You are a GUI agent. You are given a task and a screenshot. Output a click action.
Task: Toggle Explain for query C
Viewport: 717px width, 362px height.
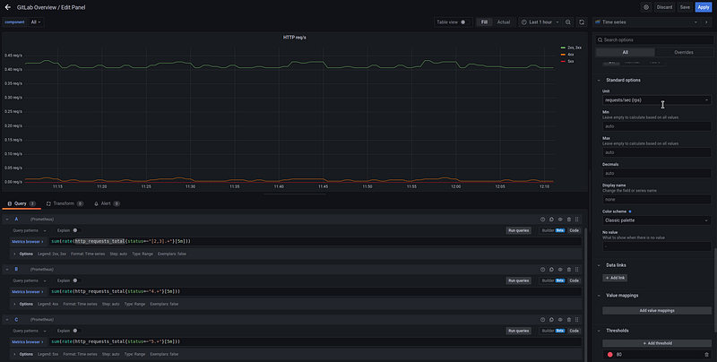(x=77, y=331)
